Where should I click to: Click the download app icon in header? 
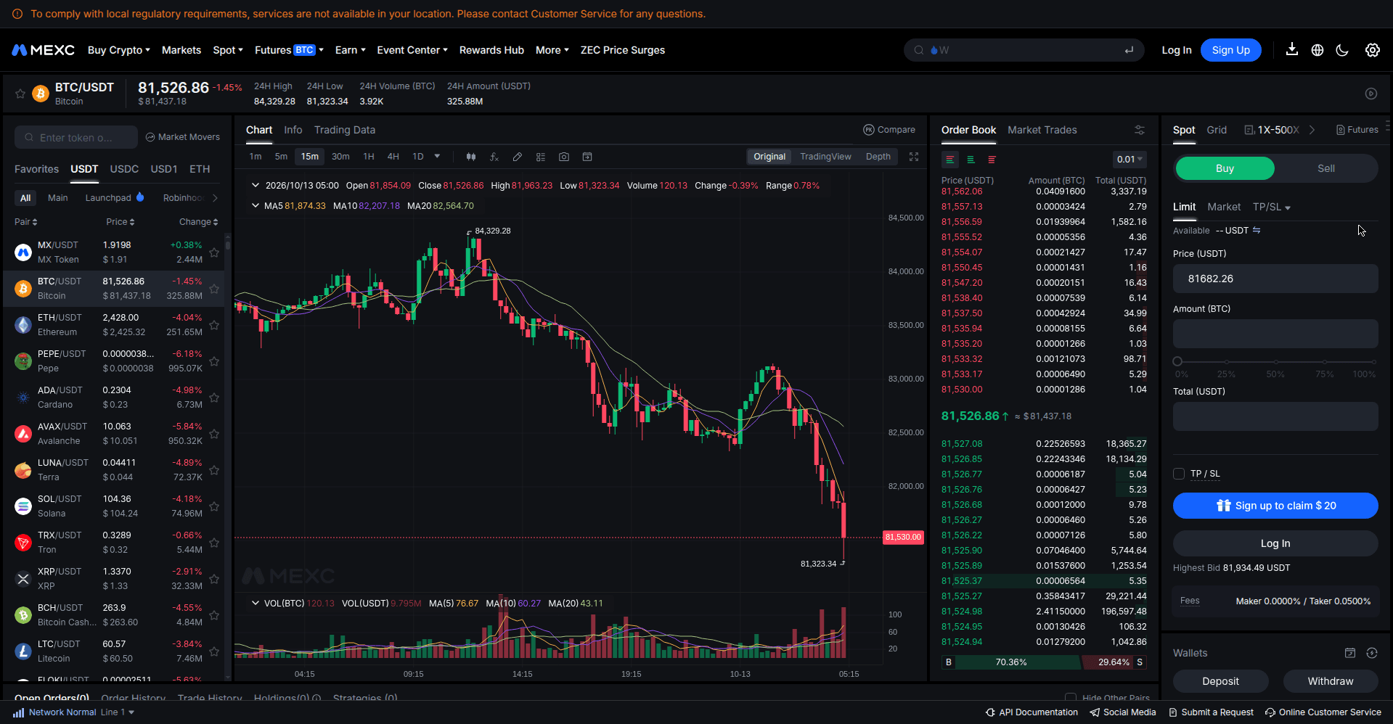pyautogui.click(x=1292, y=49)
